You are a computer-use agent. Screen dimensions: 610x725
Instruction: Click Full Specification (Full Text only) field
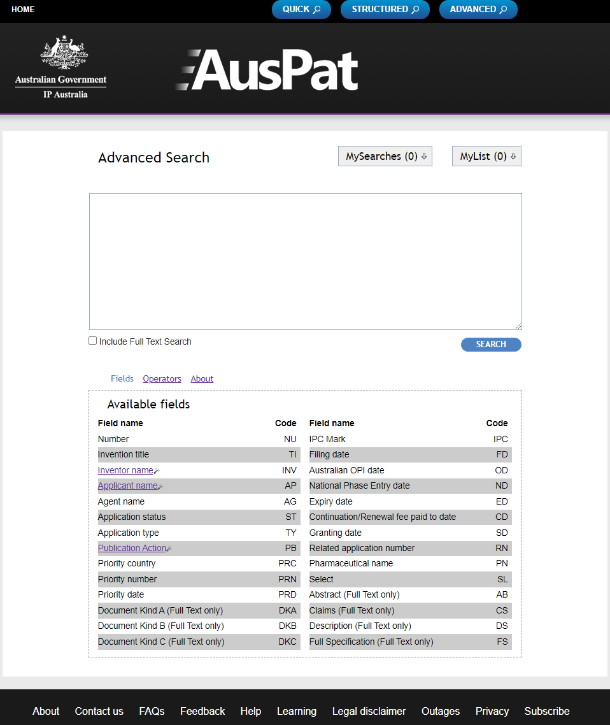(x=371, y=642)
